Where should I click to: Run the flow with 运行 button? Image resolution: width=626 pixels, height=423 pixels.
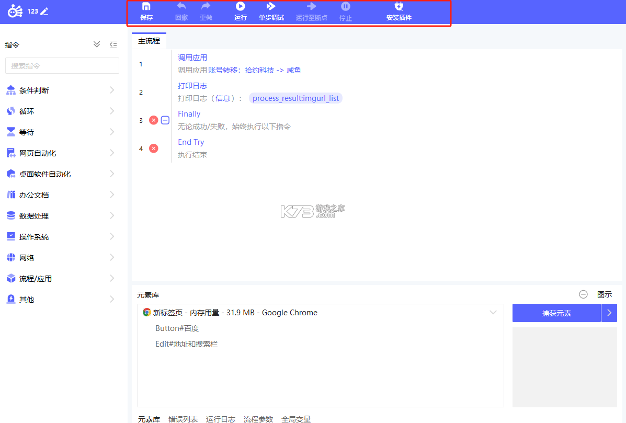241,11
